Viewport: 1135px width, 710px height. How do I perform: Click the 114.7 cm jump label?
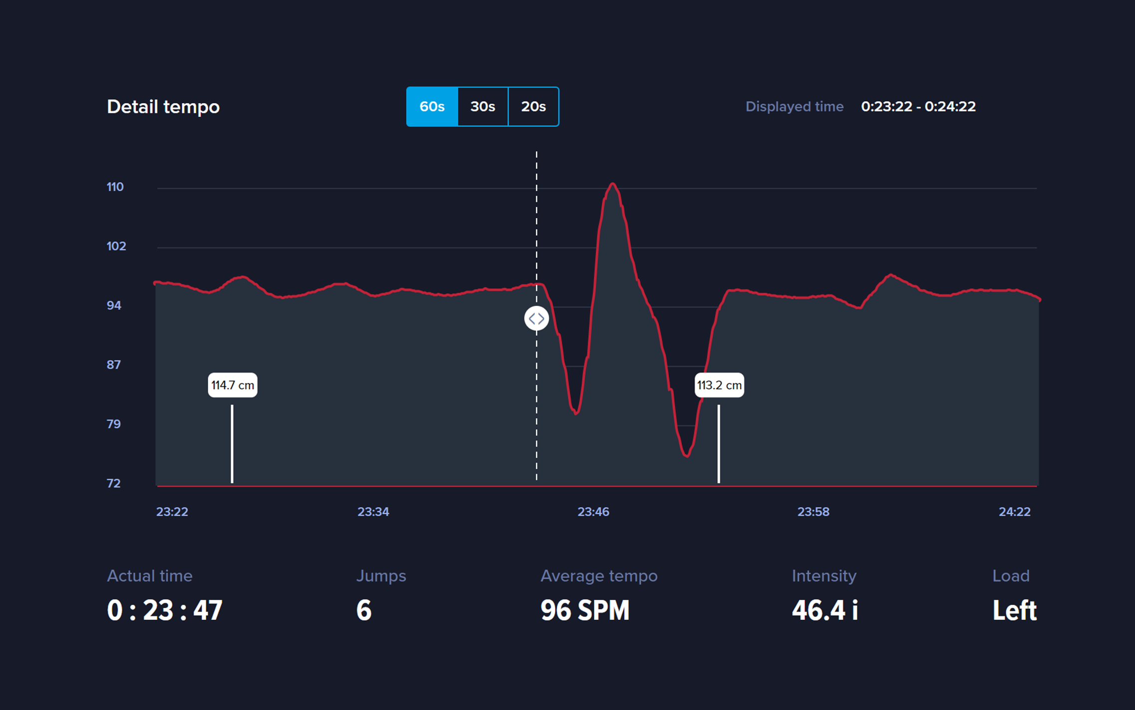tap(233, 385)
